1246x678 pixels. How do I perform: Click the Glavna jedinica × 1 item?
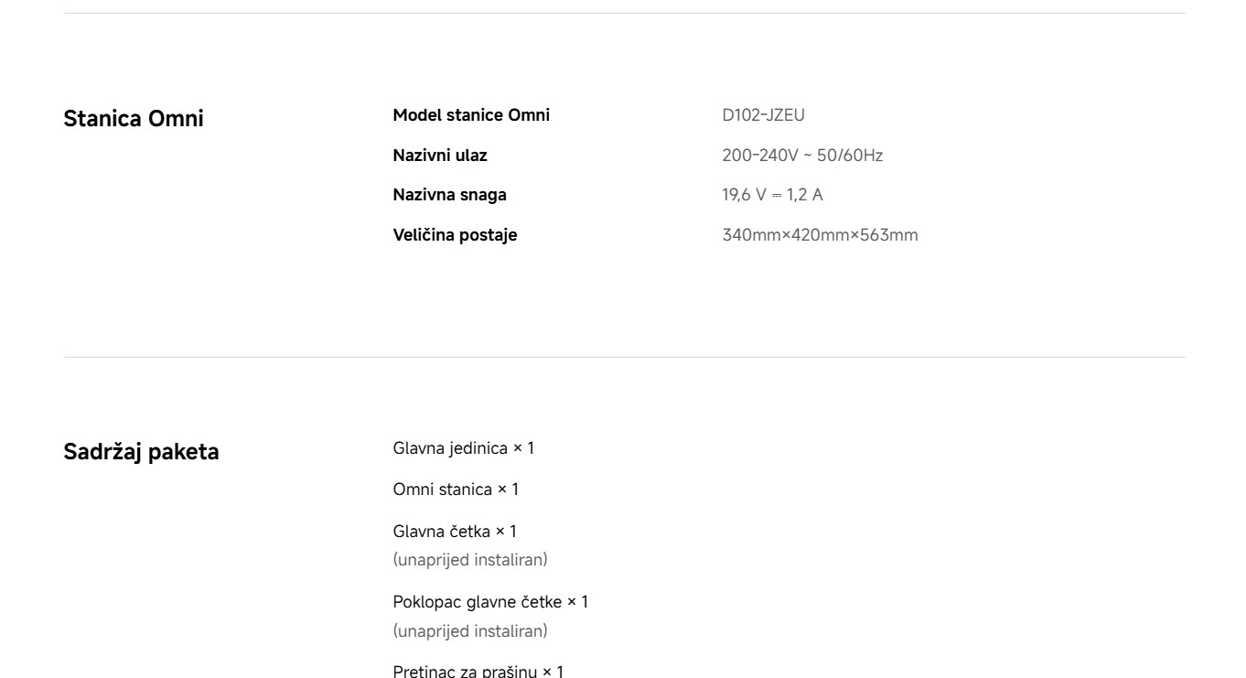(463, 448)
